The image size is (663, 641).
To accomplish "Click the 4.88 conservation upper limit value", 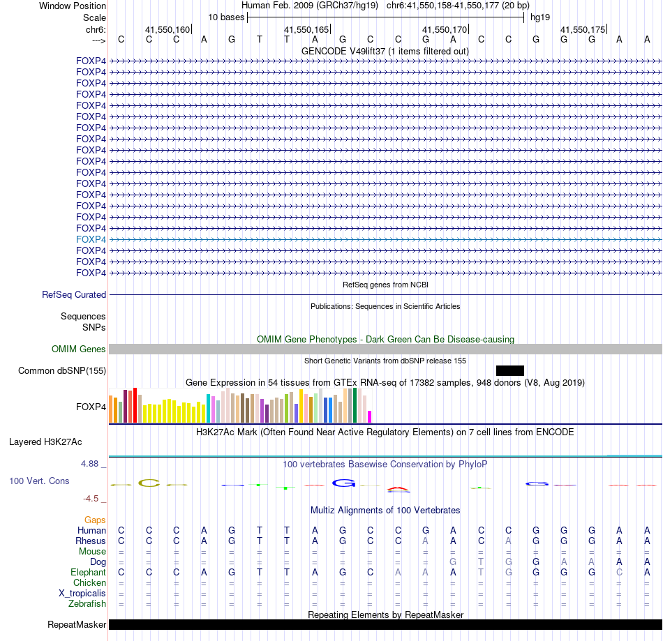I will 89,464.
